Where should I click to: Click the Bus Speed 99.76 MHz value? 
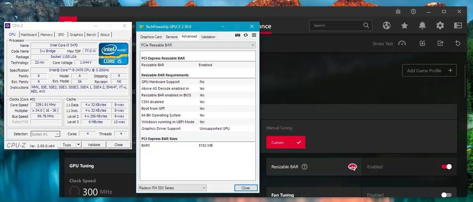(x=45, y=116)
